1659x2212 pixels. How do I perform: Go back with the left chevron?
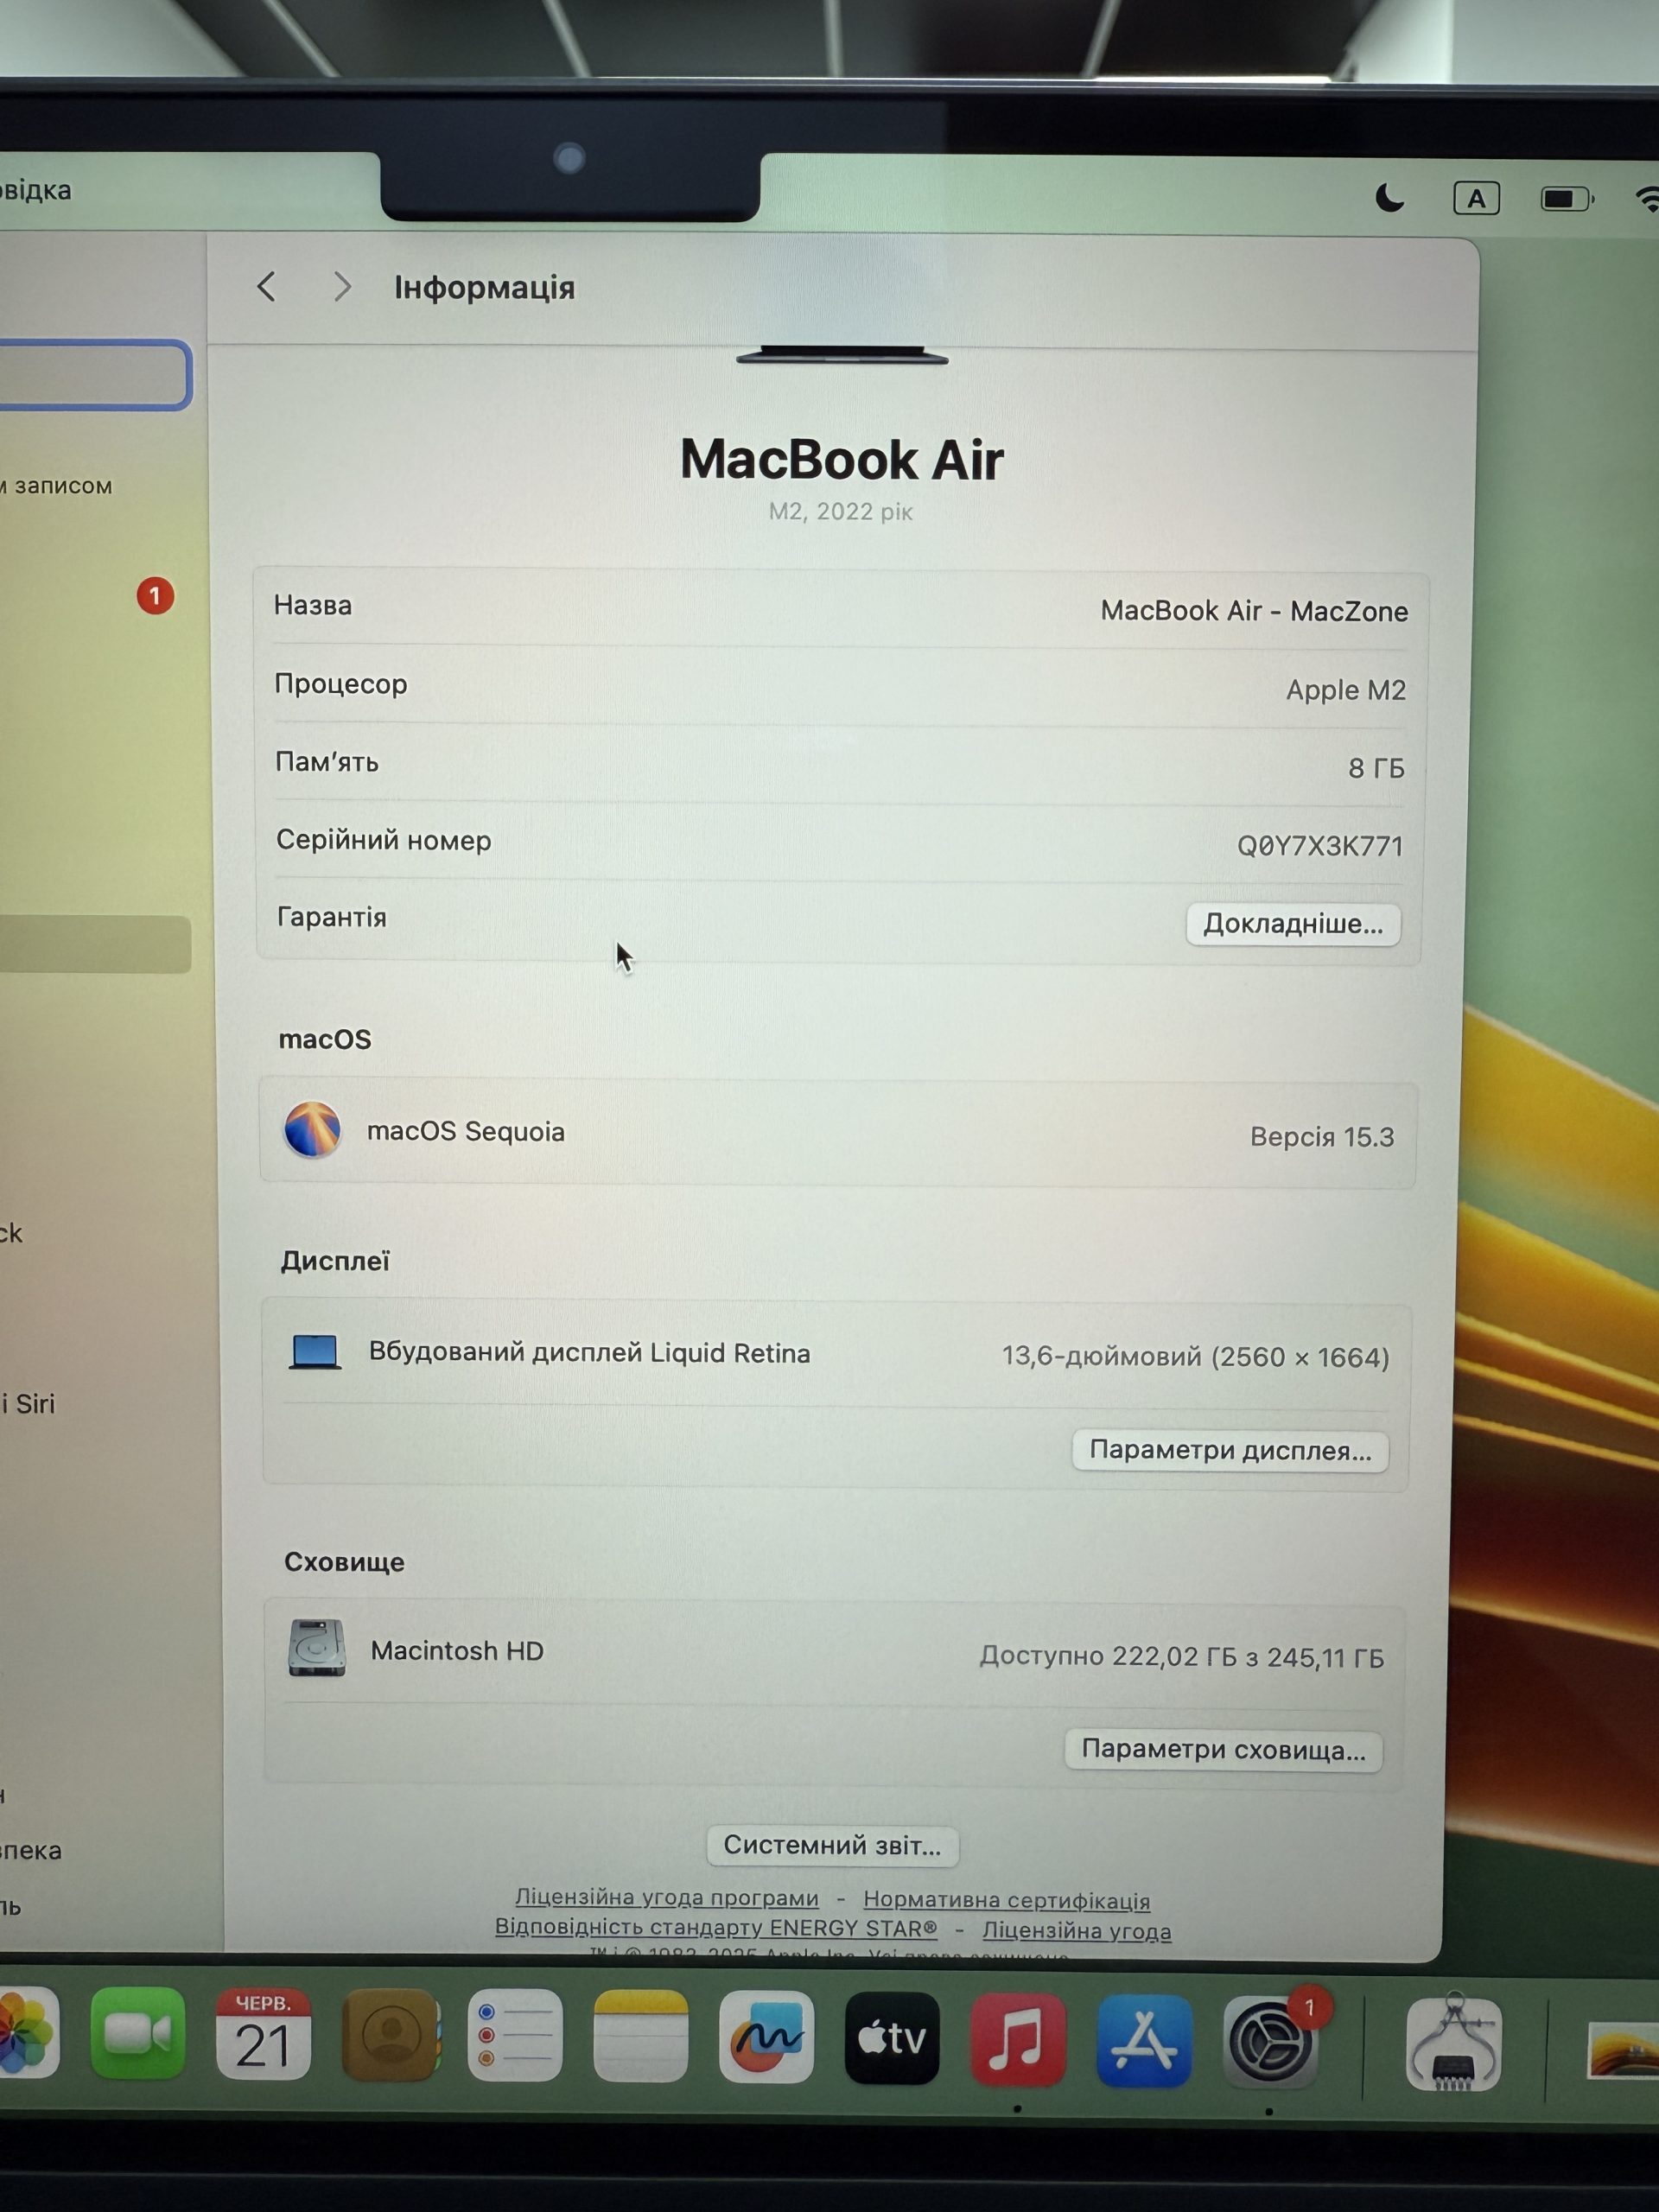[266, 287]
